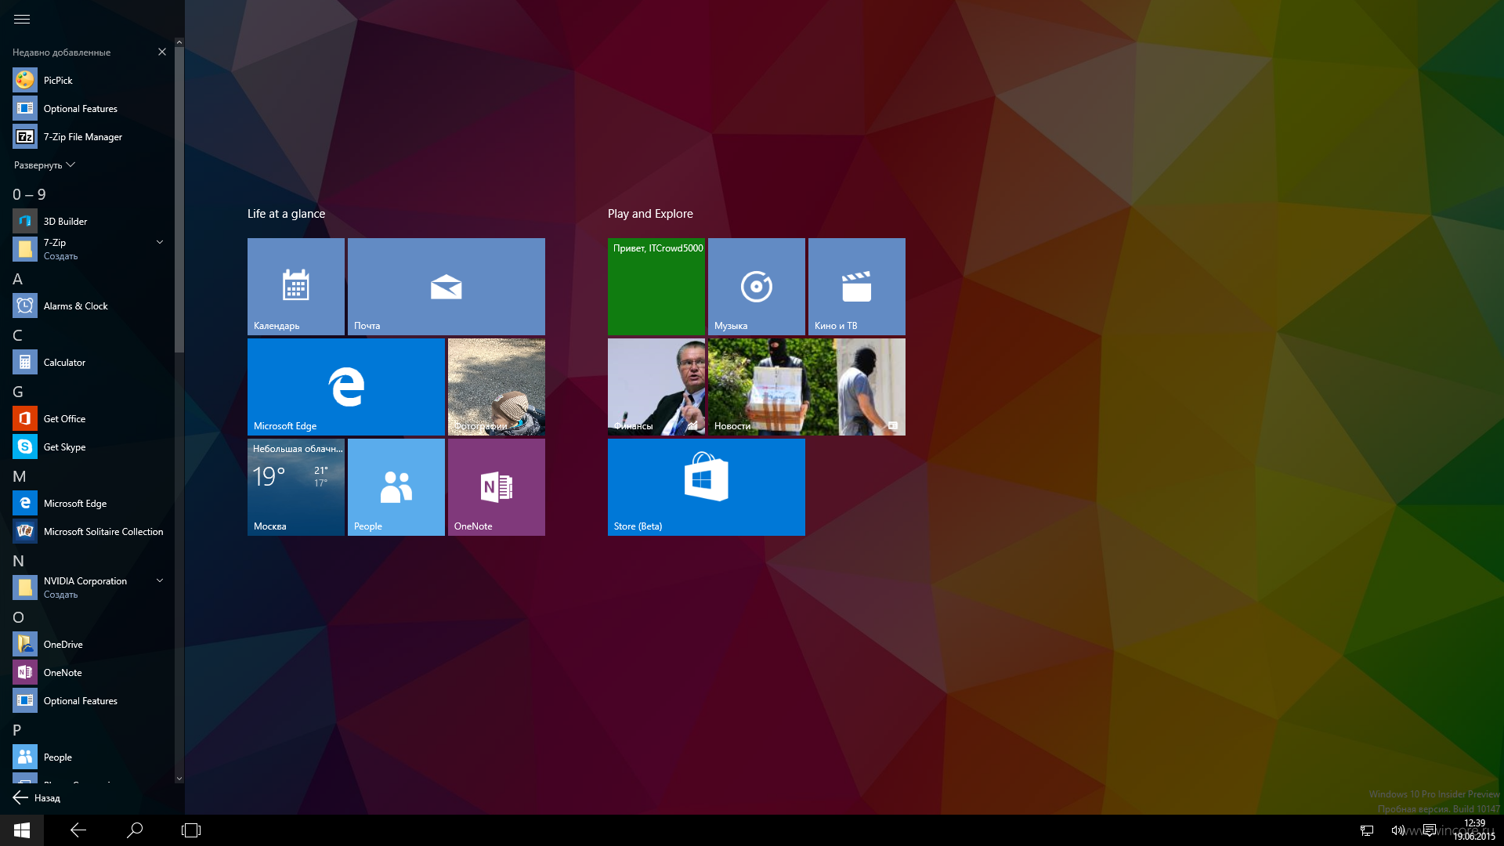Open the Store (Beta) tile
This screenshot has width=1504, height=846.
(707, 487)
